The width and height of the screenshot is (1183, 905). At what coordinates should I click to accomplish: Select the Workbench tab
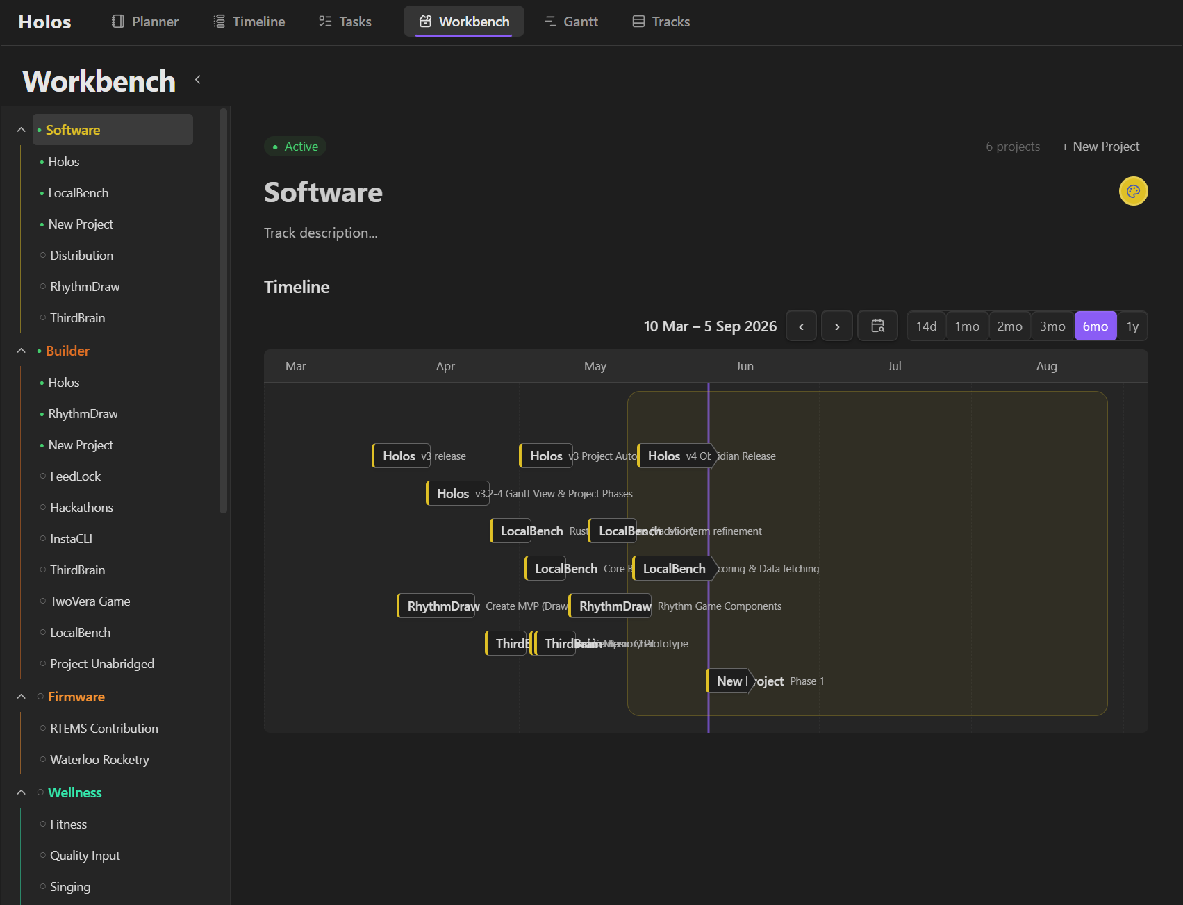tap(464, 22)
